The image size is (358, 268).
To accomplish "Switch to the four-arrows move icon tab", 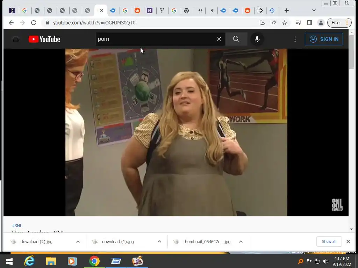I will coord(260,10).
